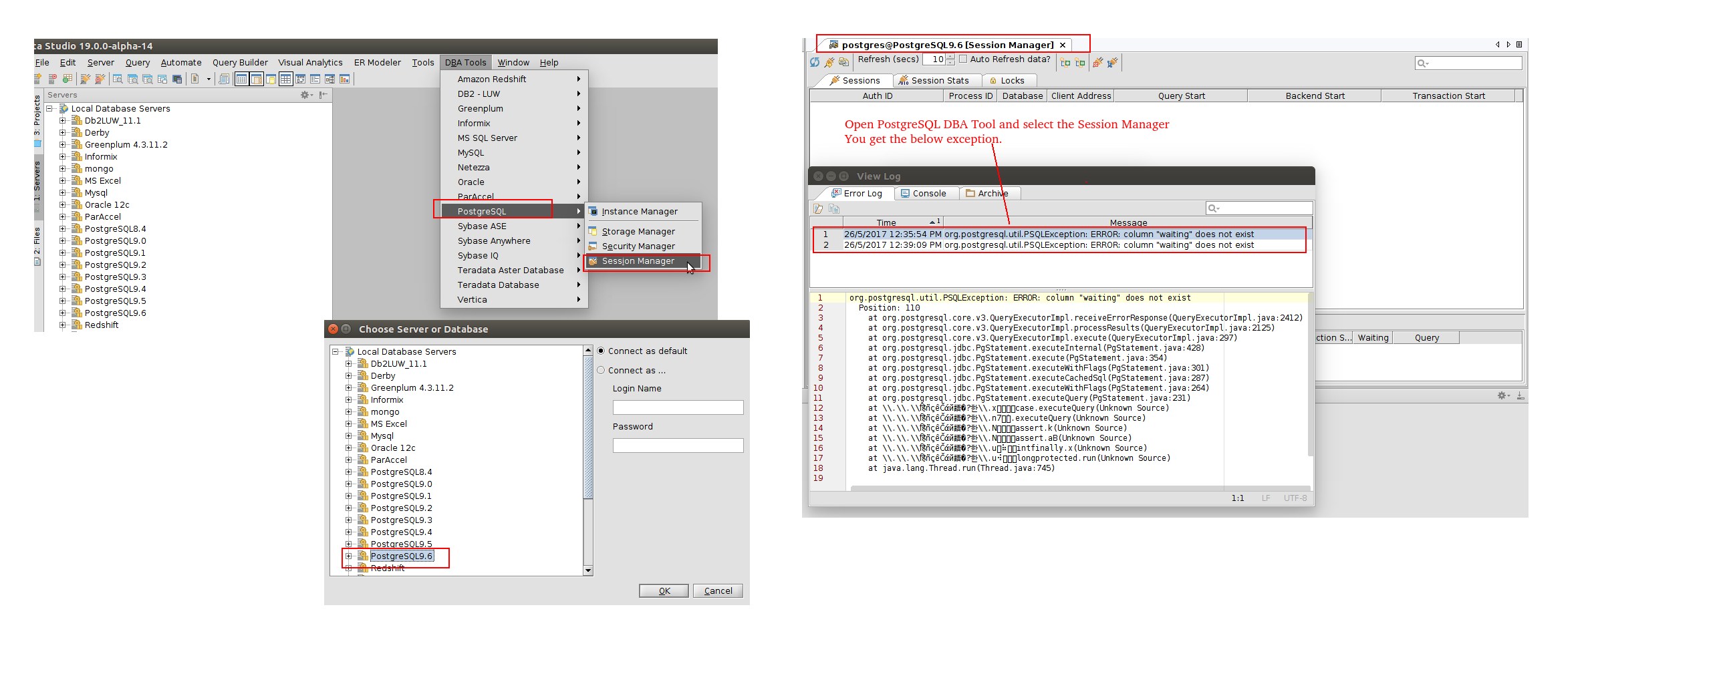Switch to the Archive tab in View Log
Image resolution: width=1723 pixels, height=694 pixels.
click(992, 194)
